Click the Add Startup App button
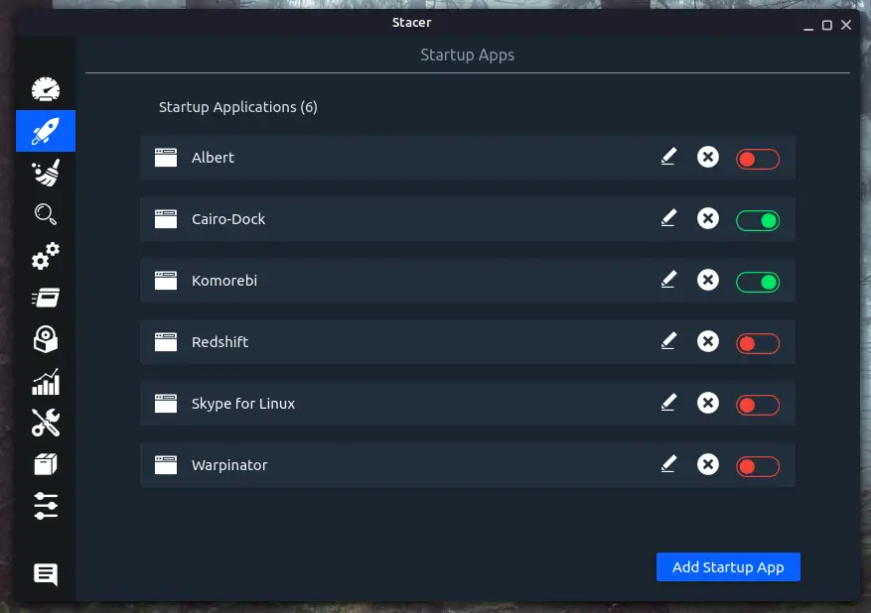Viewport: 871px width, 613px height. 728,567
